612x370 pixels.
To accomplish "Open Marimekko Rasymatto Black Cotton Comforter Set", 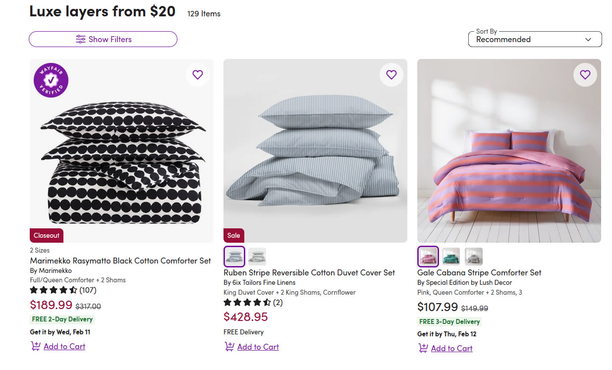I will tap(120, 261).
